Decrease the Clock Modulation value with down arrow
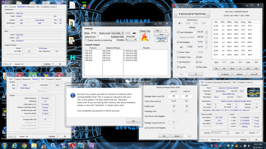This screenshot has height=149, width=266. tap(207, 33)
